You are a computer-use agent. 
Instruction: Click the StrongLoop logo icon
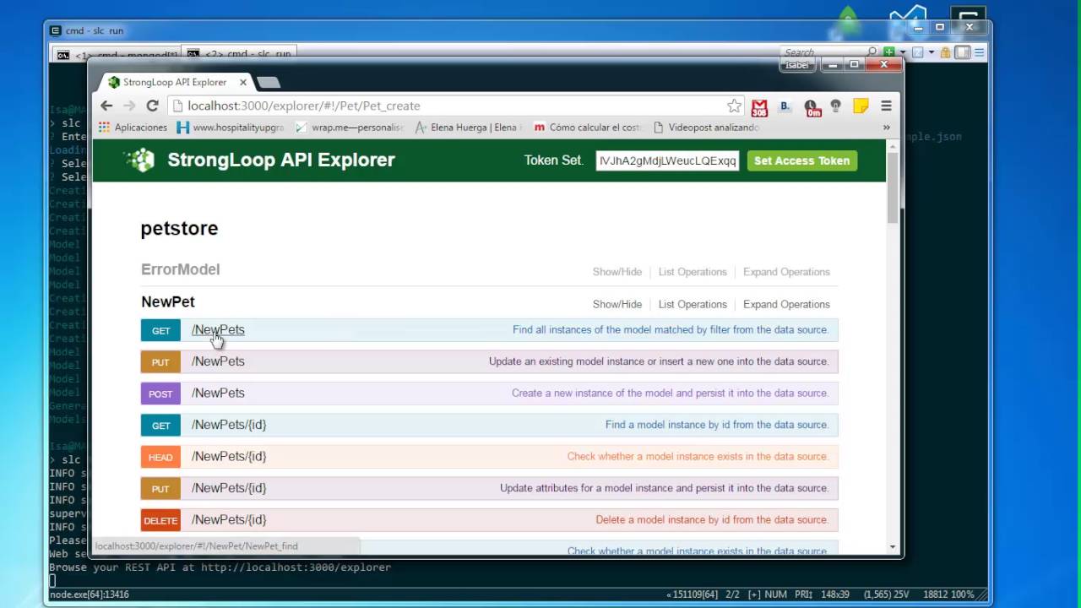[x=140, y=160]
